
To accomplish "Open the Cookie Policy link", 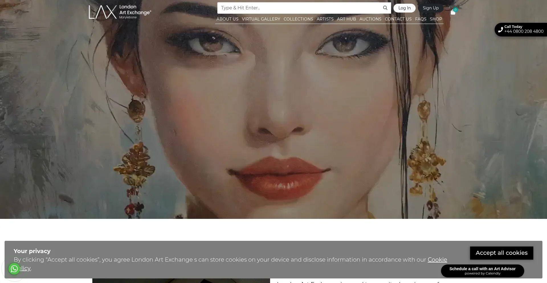I will [x=437, y=260].
